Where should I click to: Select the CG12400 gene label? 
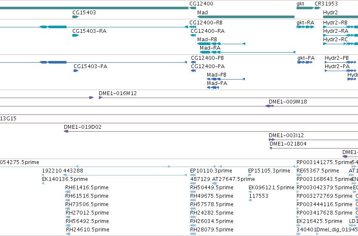[x=201, y=4]
